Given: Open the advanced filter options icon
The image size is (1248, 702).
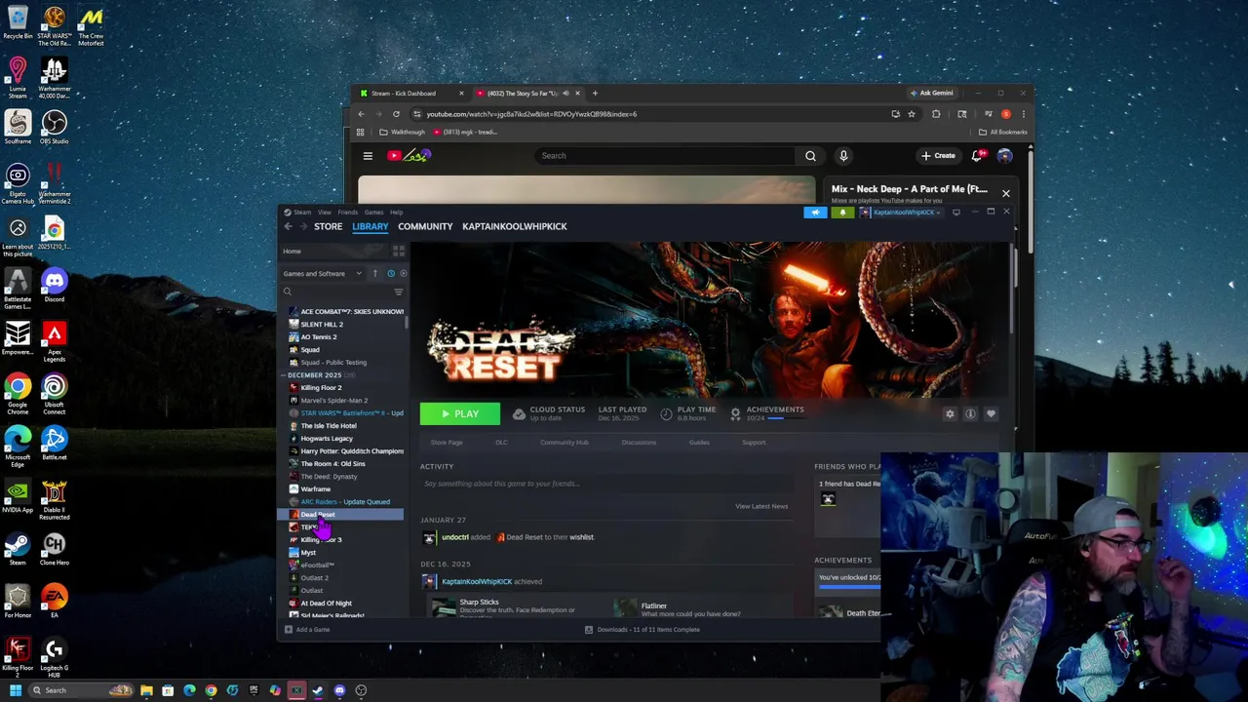Looking at the screenshot, I should (x=398, y=292).
